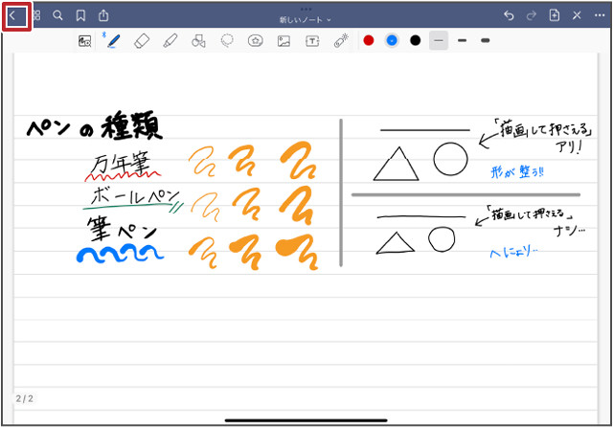Image resolution: width=613 pixels, height=427 pixels.
Task: Choose the red pen color
Action: (369, 40)
